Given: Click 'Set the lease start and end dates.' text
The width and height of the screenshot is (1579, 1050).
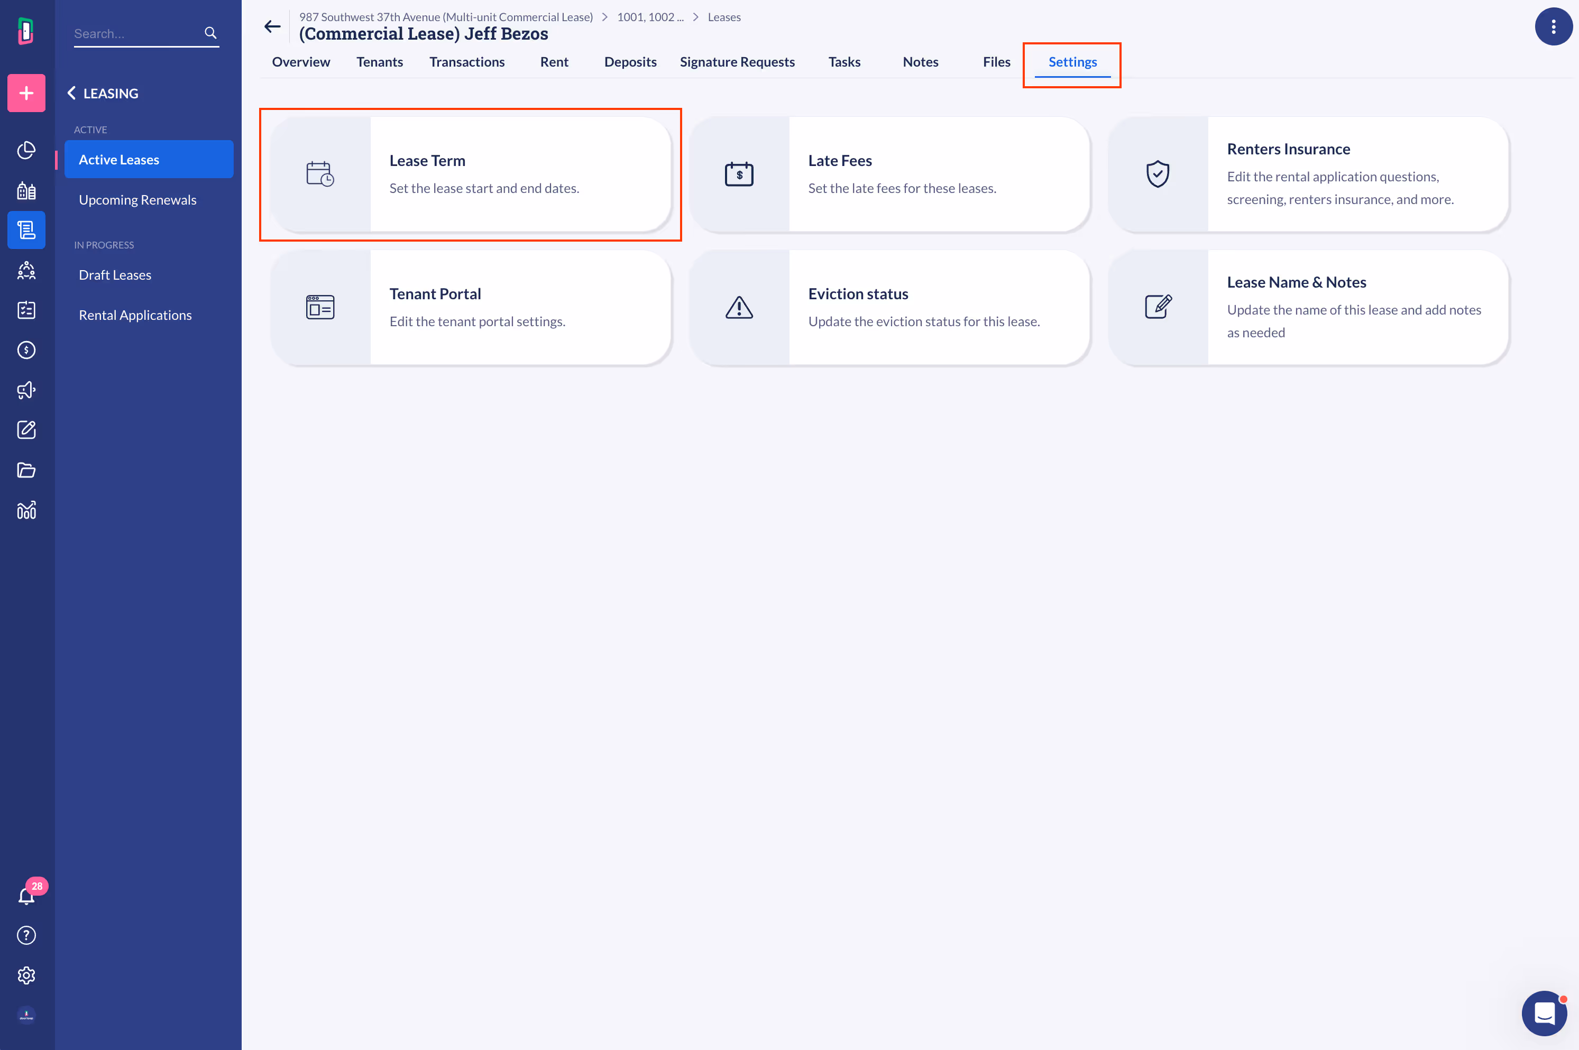Looking at the screenshot, I should click(484, 188).
